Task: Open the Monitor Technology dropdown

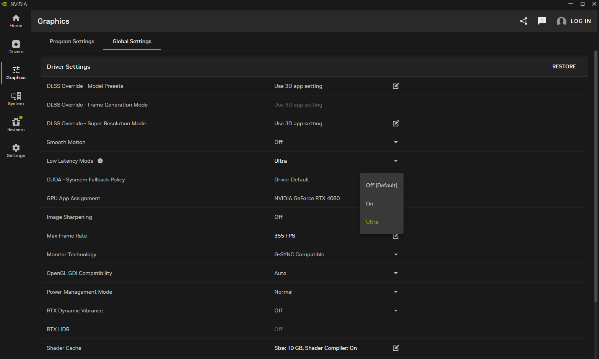Action: [x=396, y=254]
